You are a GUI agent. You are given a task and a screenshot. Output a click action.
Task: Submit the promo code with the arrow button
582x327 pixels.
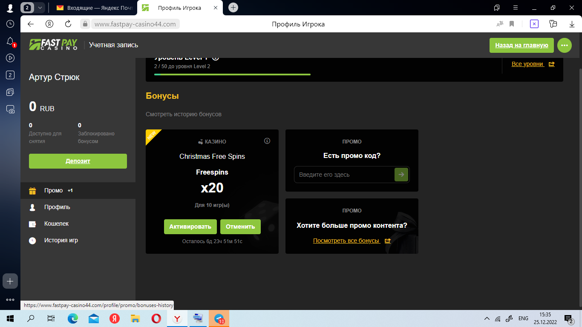(401, 175)
